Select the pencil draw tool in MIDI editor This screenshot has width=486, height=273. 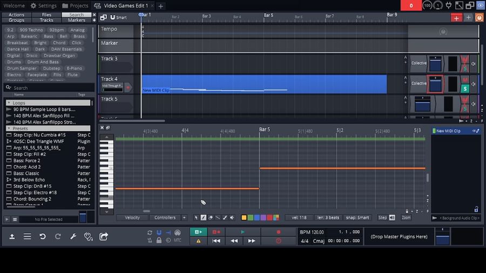(x=204, y=217)
